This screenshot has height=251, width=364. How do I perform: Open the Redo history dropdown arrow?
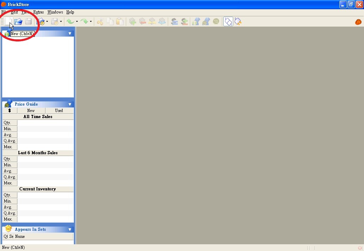(91, 22)
